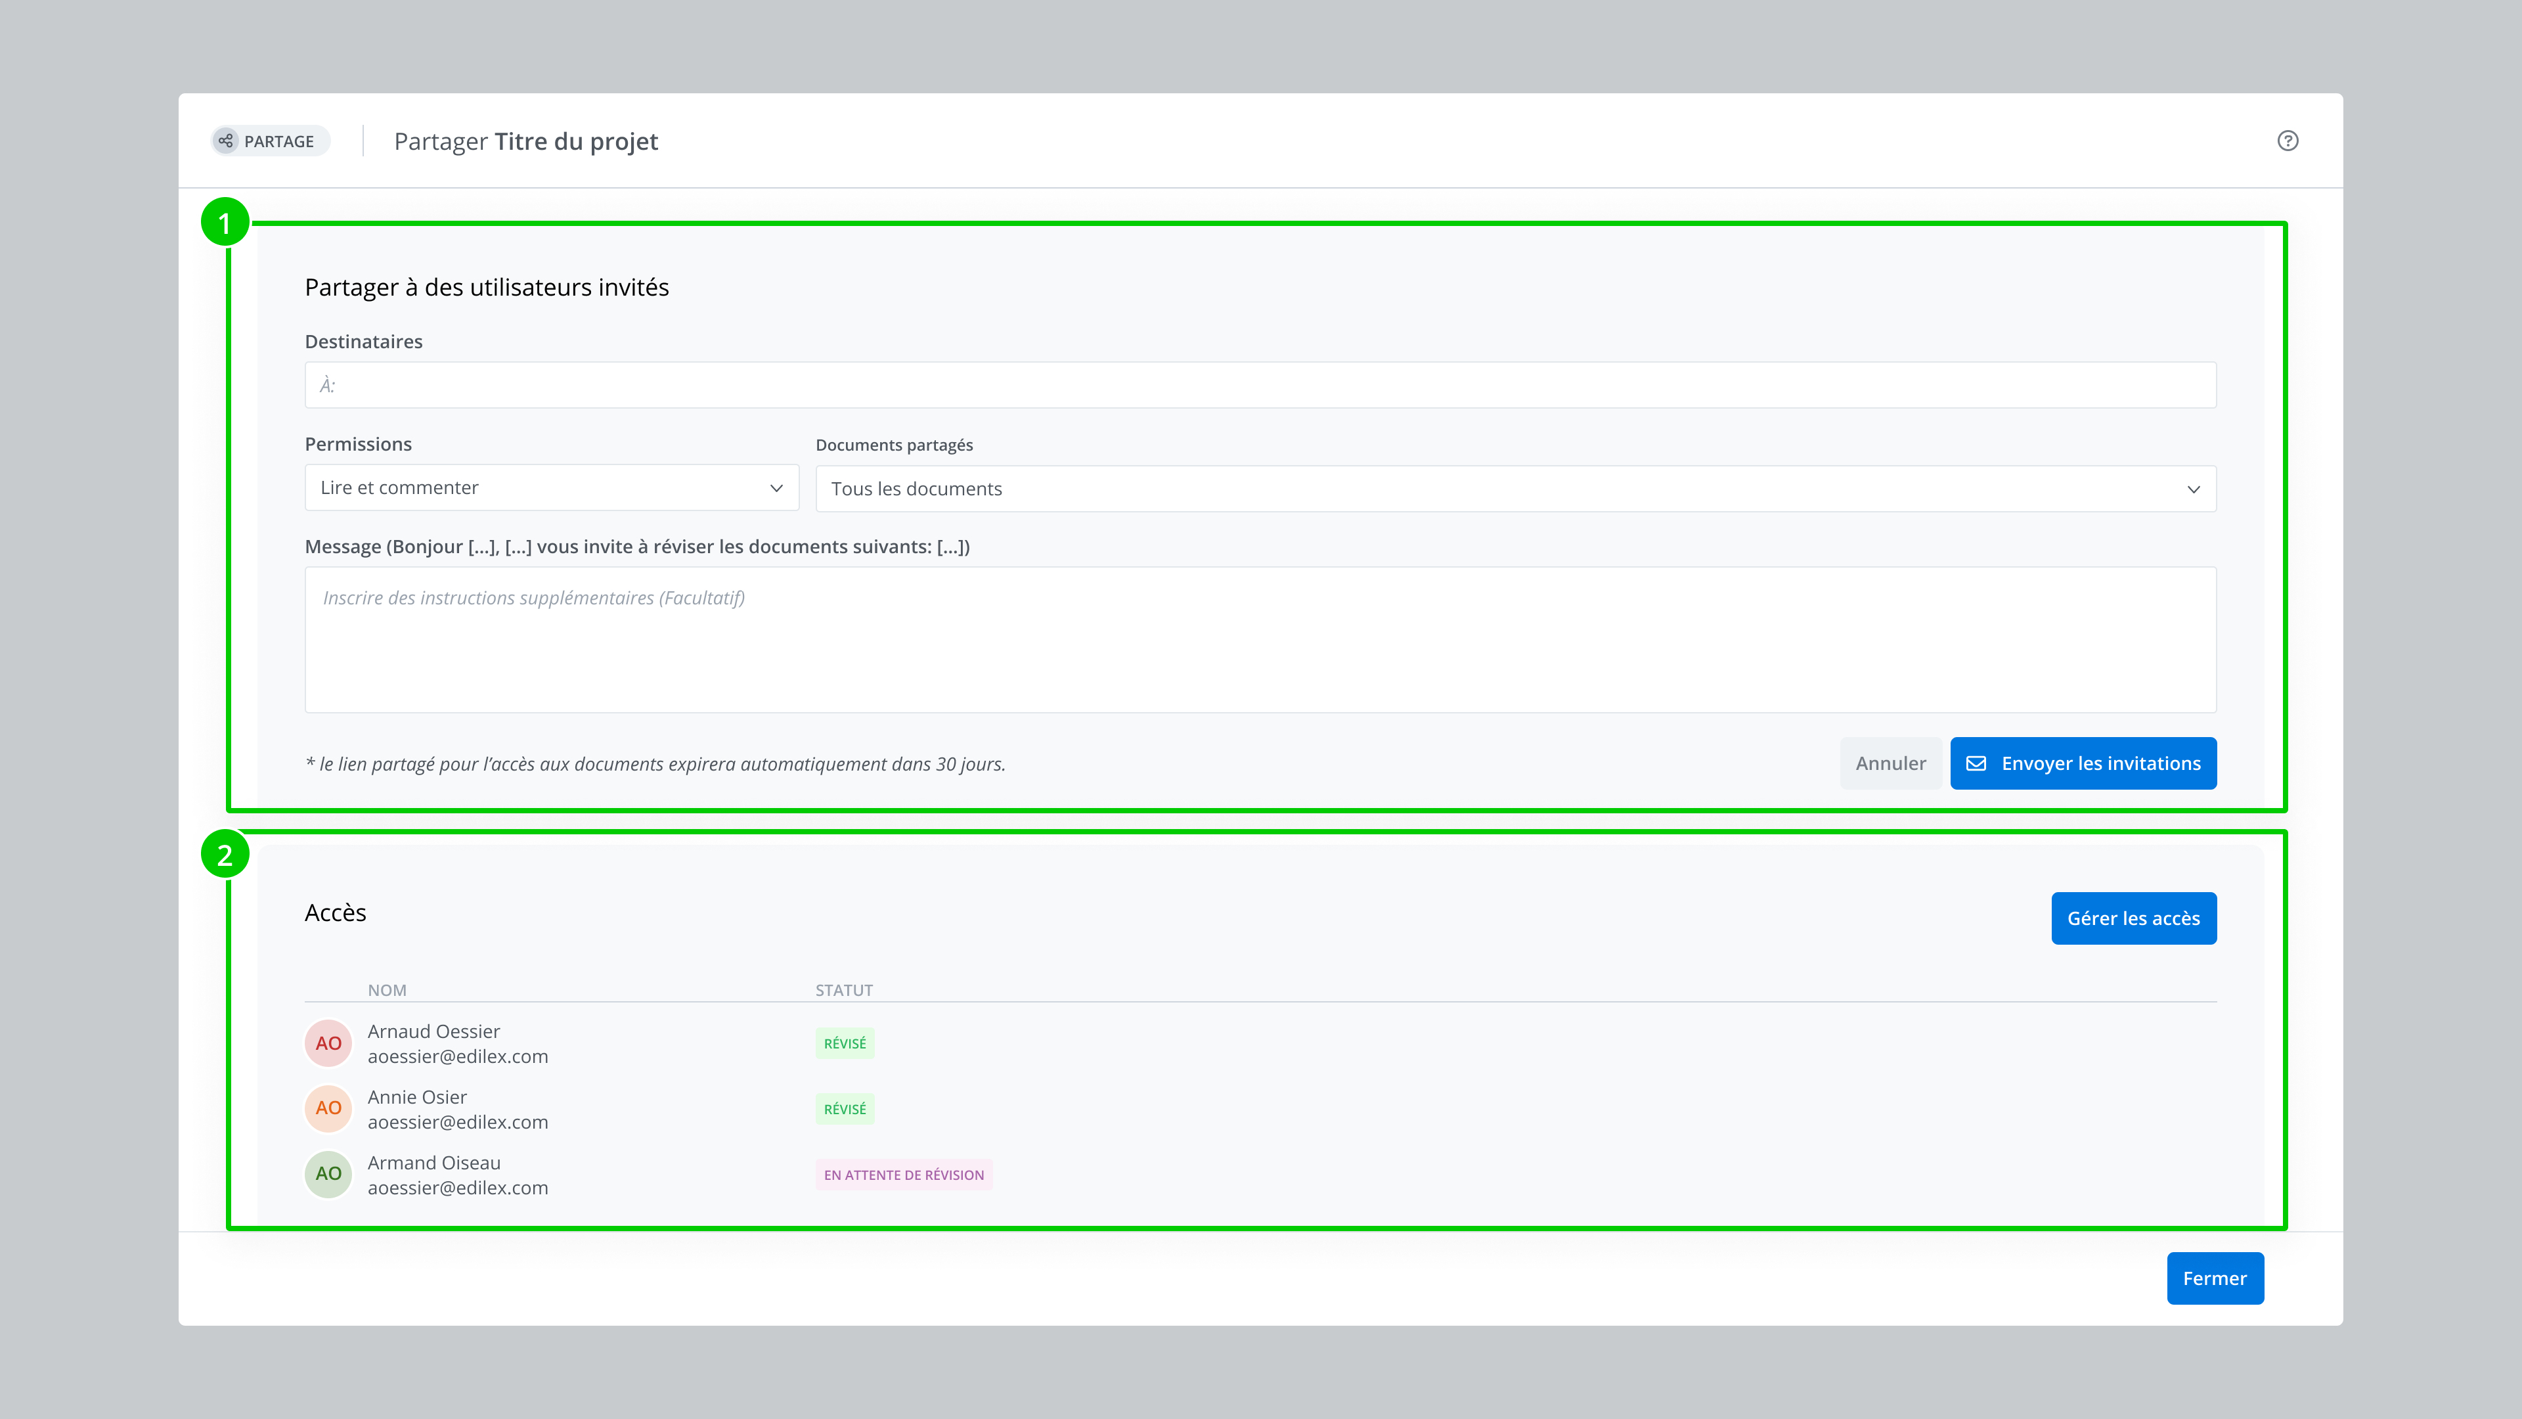Close the dialog with Fermer
The height and width of the screenshot is (1419, 2522).
(2213, 1278)
